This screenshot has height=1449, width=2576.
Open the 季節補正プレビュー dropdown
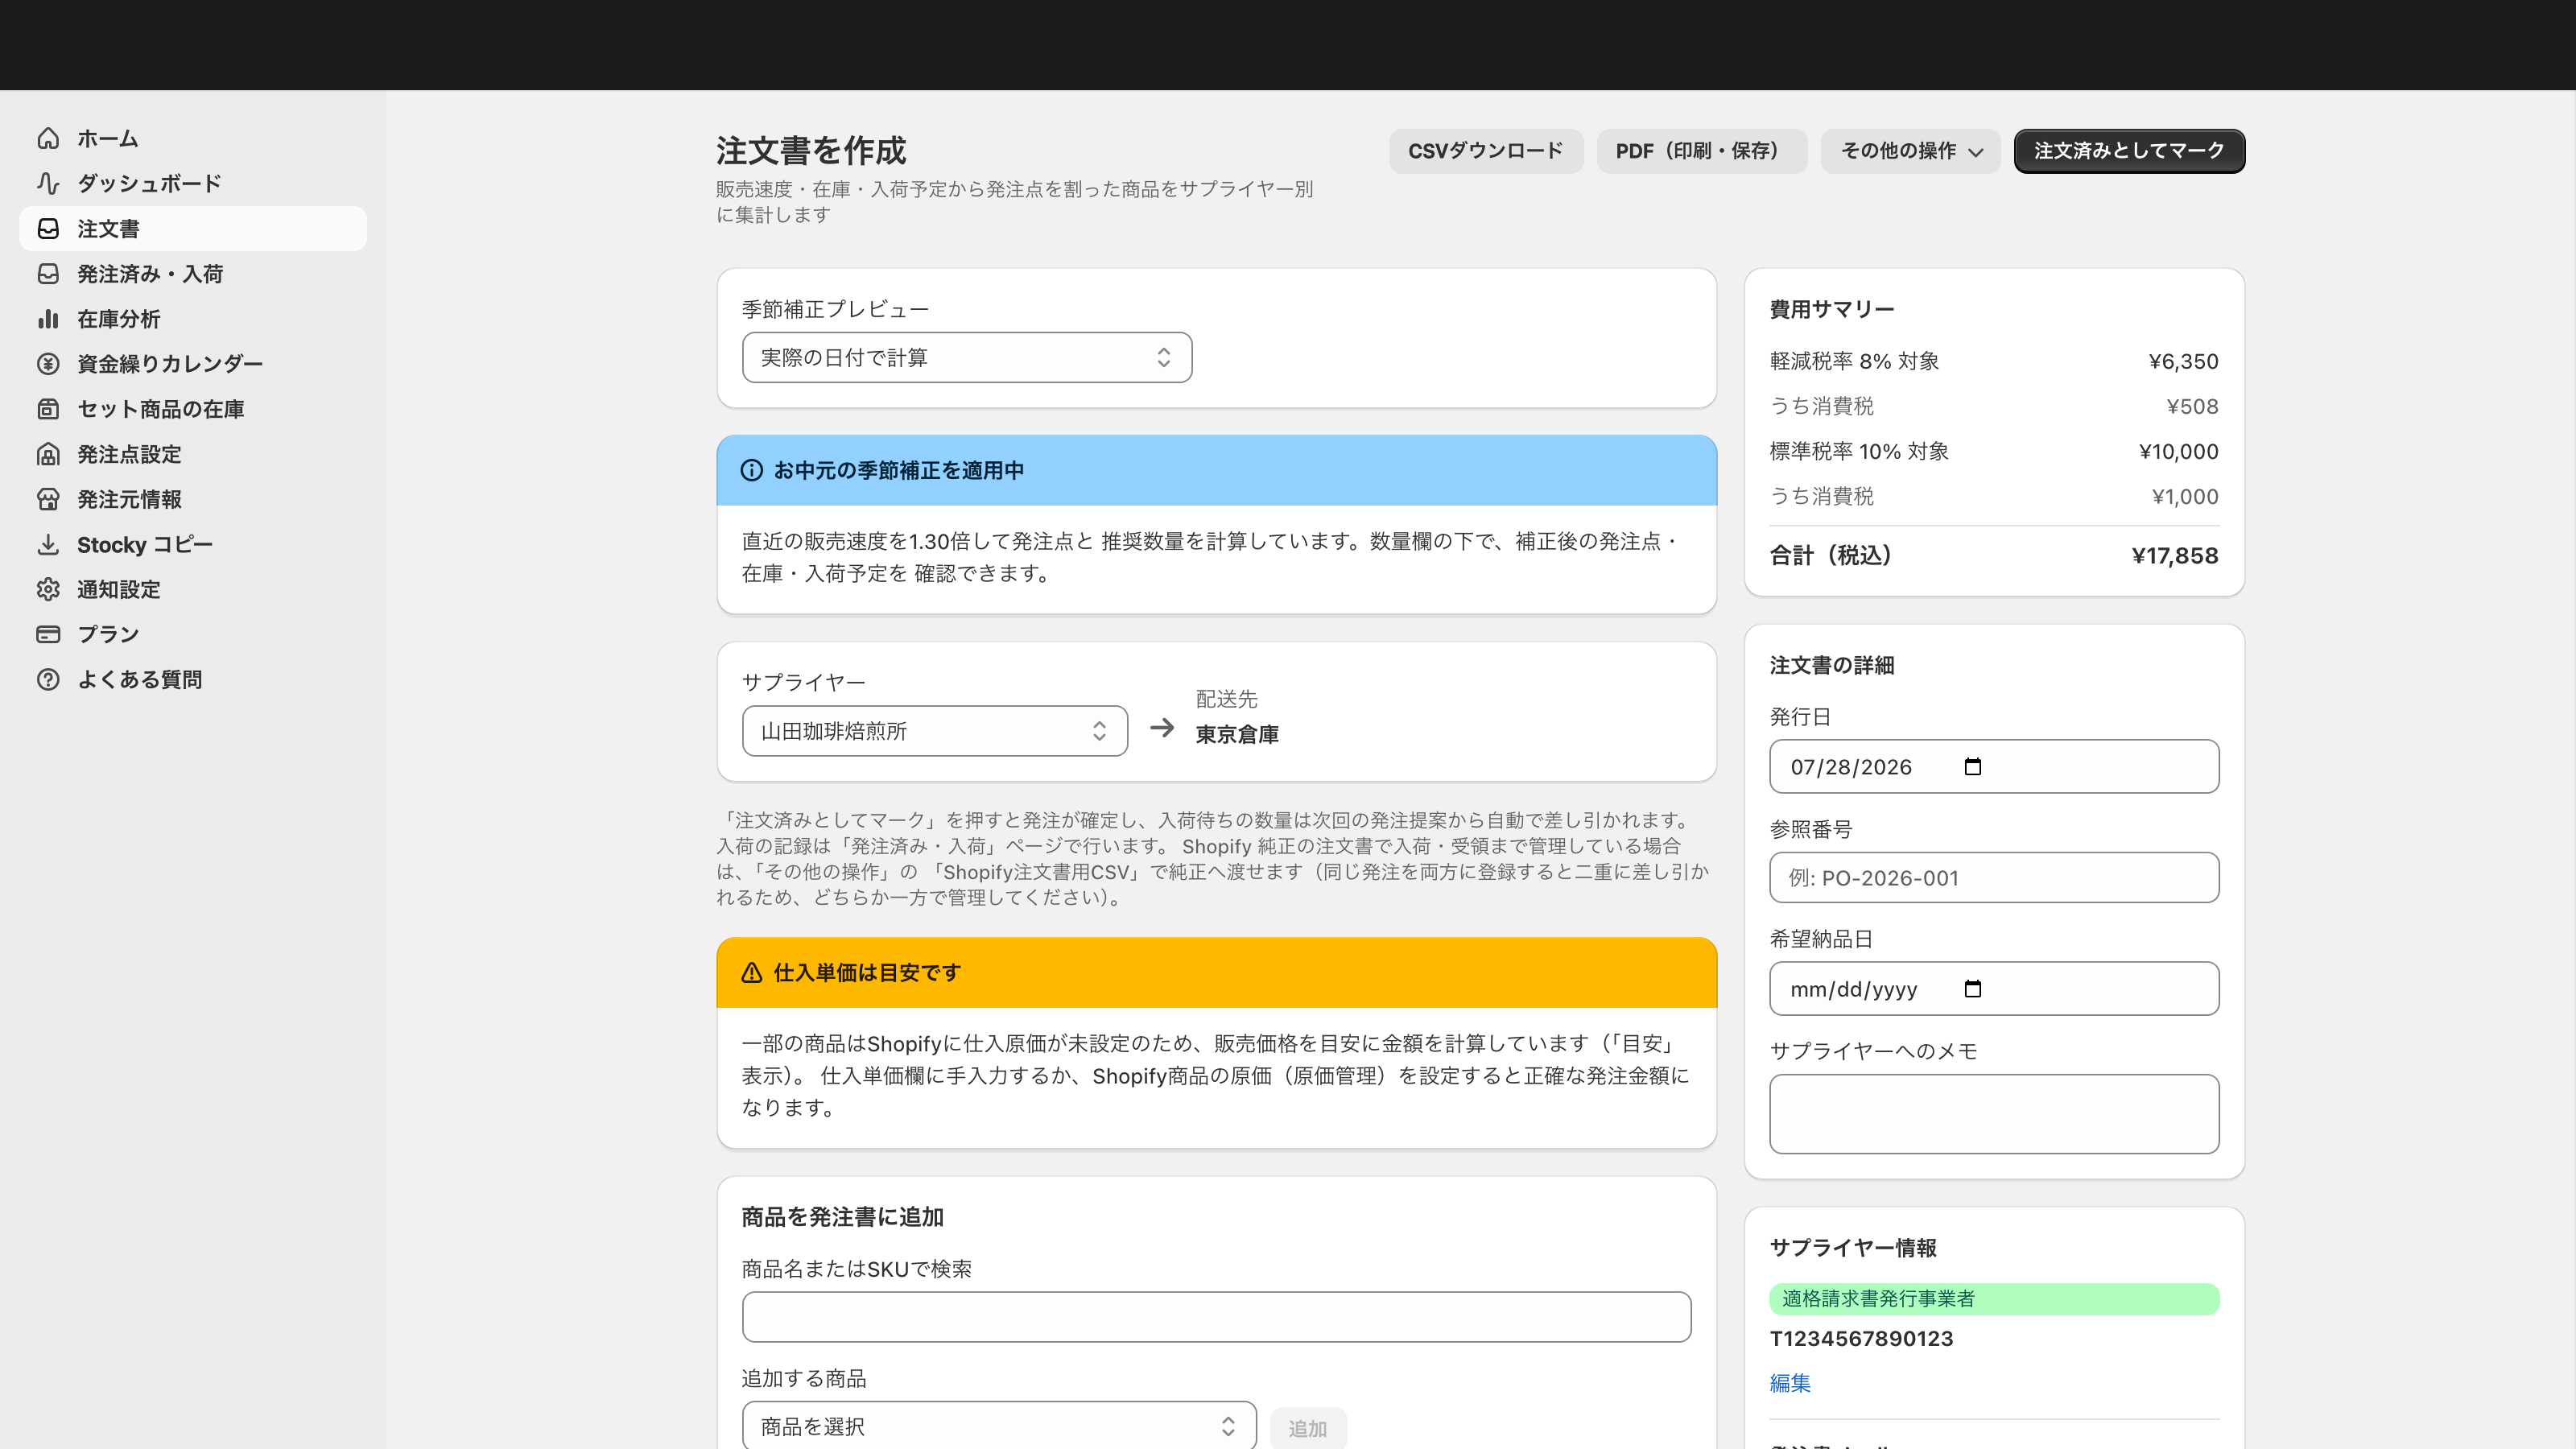967,357
